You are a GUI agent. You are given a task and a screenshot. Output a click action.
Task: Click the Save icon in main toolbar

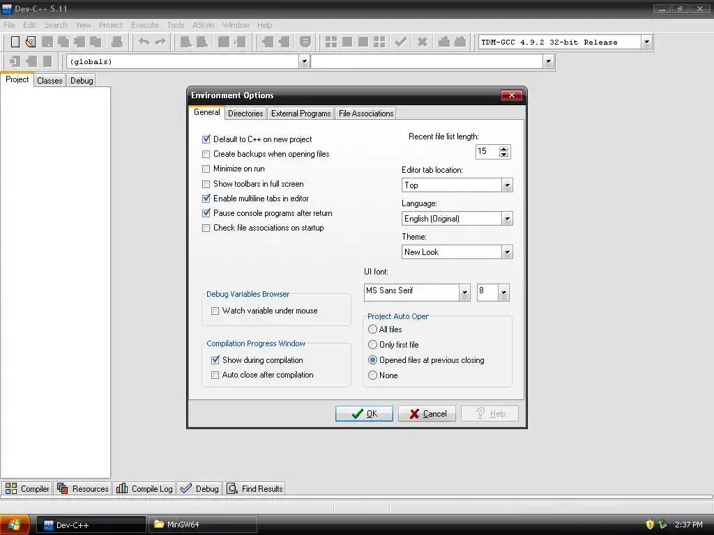pos(47,42)
